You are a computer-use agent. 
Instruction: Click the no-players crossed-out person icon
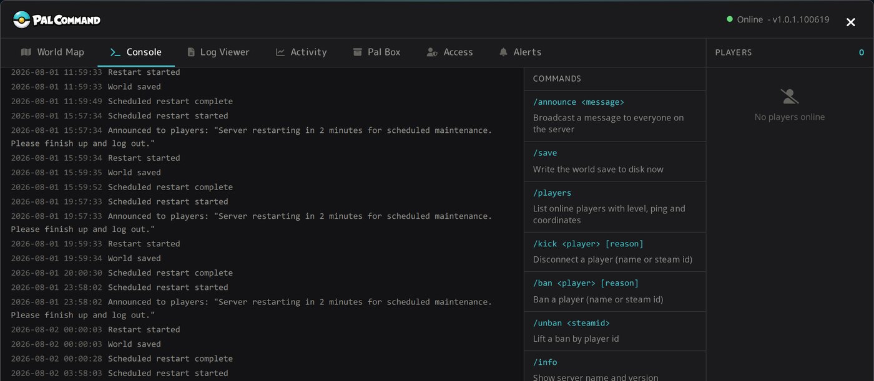(790, 97)
